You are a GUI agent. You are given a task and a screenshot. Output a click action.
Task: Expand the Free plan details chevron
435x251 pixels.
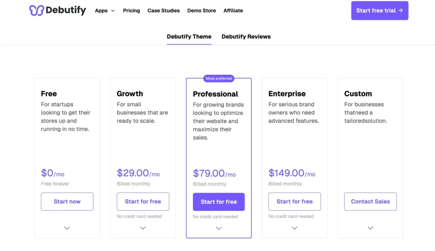(67, 228)
